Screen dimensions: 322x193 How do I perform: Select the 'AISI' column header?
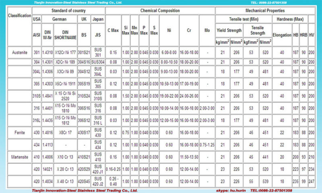click(x=37, y=35)
